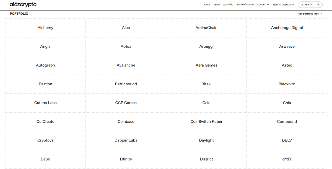
Task: Open the Alchemy portfolio company
Action: click(45, 28)
